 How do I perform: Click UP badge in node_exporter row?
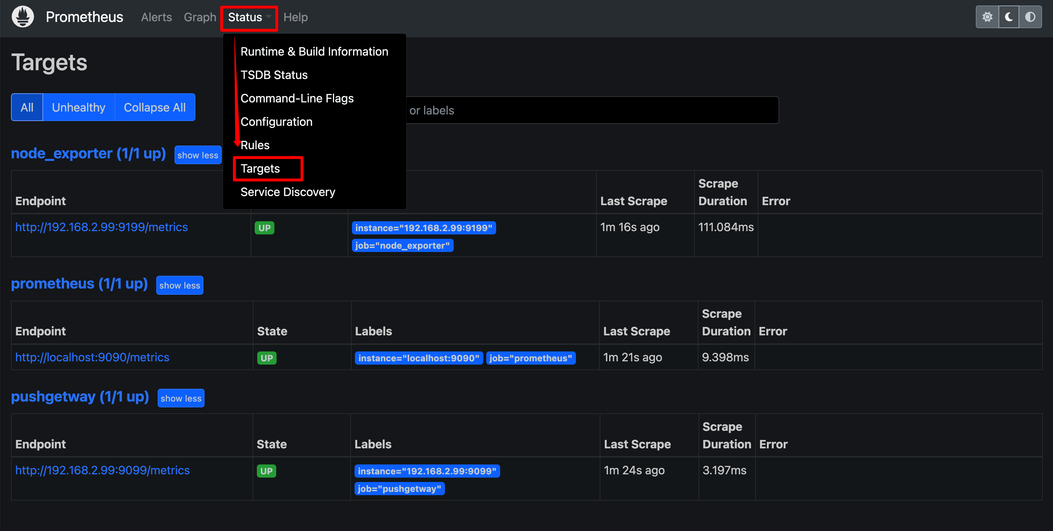[x=265, y=228]
